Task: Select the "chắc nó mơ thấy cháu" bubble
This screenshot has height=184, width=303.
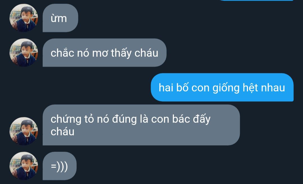Action: (x=105, y=53)
